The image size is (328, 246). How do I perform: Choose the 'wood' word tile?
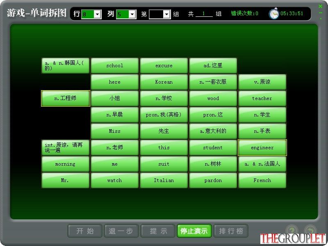click(213, 98)
